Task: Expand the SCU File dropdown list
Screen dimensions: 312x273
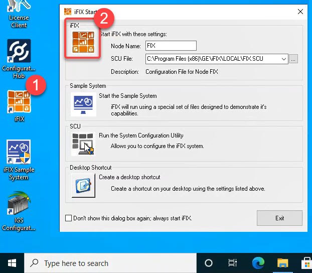Action: (x=284, y=59)
